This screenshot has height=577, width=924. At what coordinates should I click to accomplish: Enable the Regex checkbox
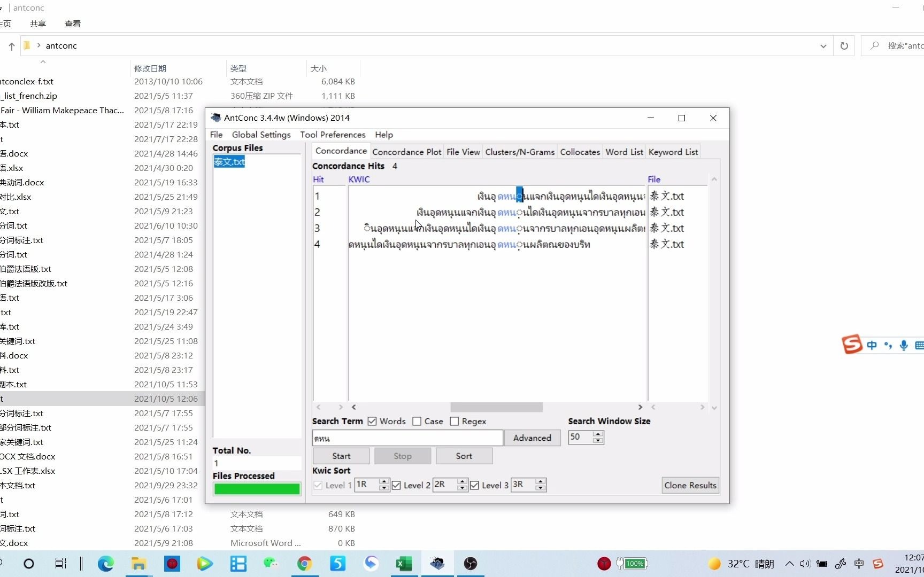455,422
